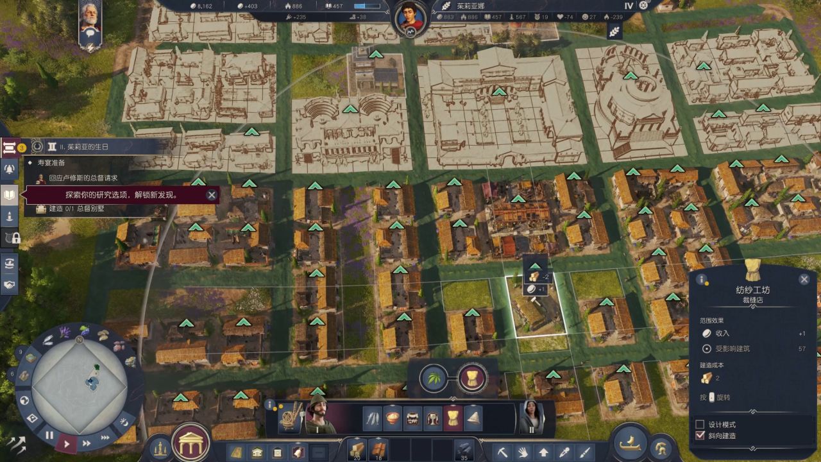Viewport: 821px width, 462px height.
Task: Open the statue and scales icon at bottom
Action: pos(160,449)
